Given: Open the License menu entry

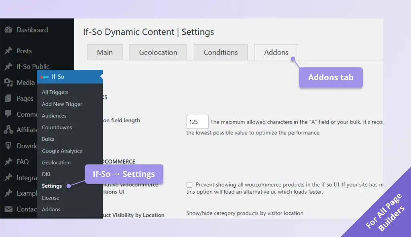Looking at the screenshot, I should click(x=51, y=197).
